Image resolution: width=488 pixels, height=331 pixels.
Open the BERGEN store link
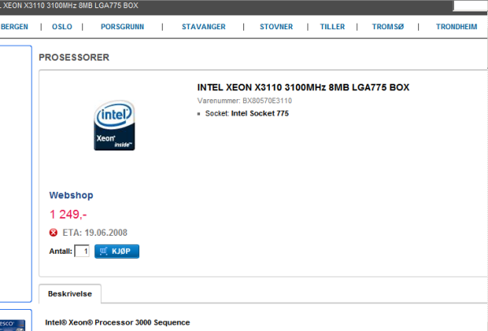[15, 27]
